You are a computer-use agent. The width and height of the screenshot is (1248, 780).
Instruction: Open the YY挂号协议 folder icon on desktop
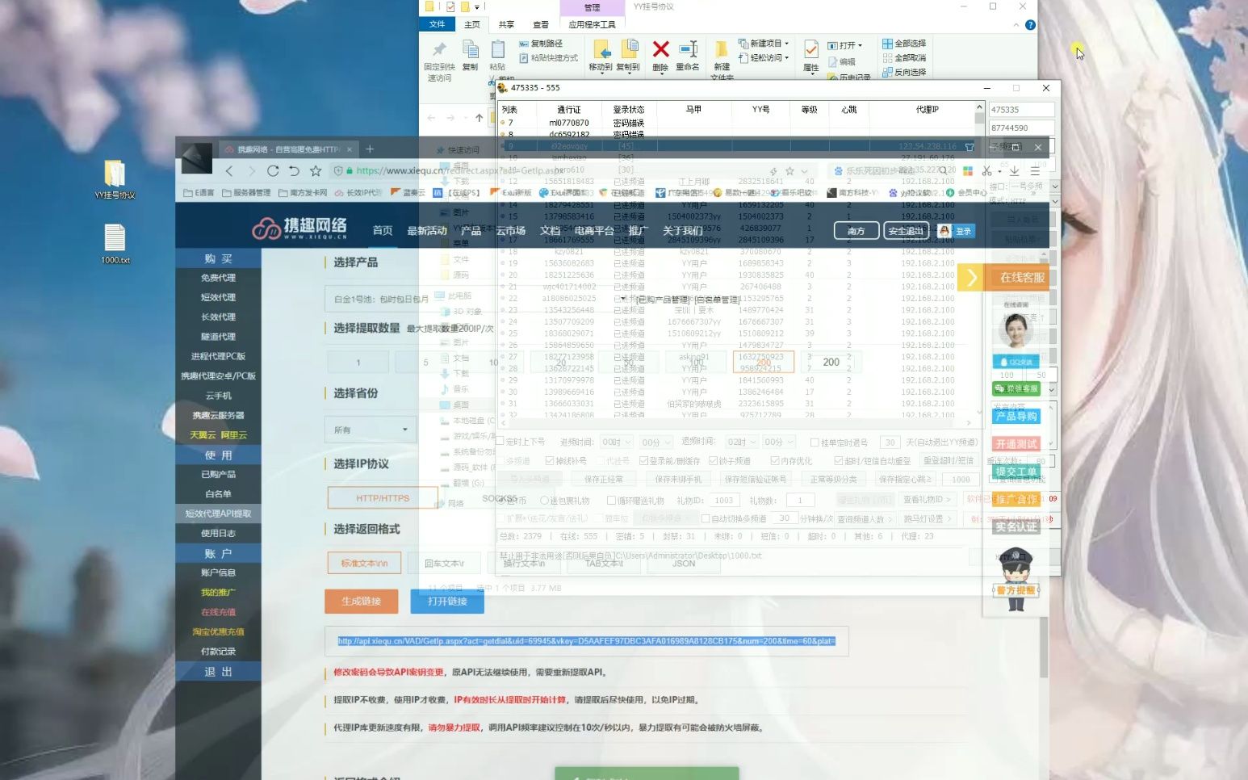[115, 179]
